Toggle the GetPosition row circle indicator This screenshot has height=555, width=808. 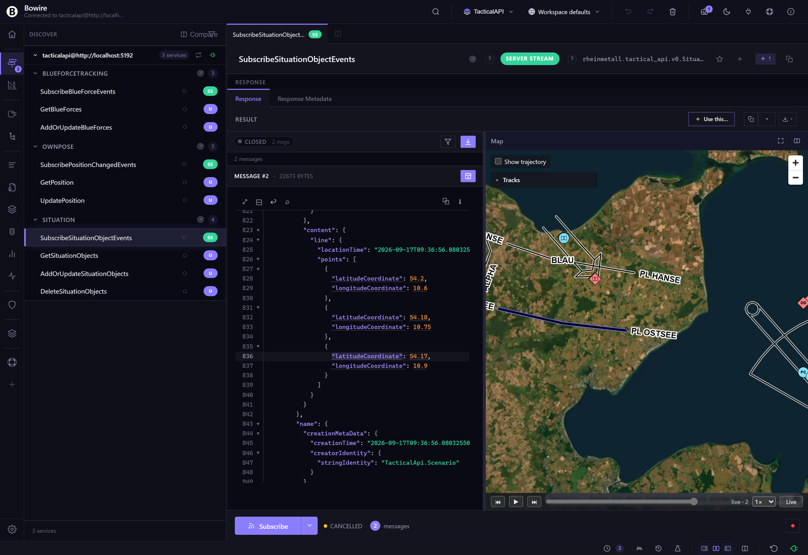[x=185, y=182]
